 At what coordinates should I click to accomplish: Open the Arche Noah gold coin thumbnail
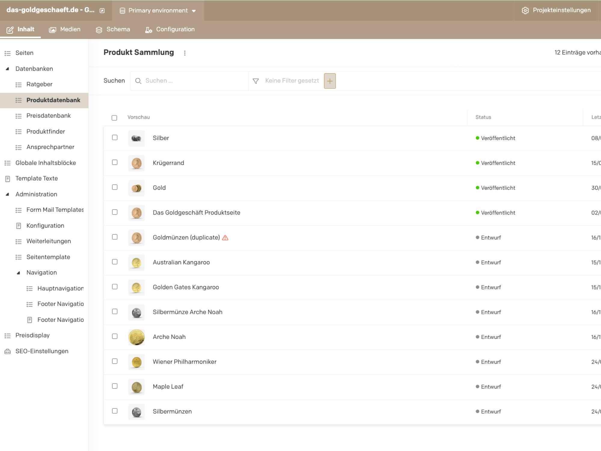coord(136,337)
